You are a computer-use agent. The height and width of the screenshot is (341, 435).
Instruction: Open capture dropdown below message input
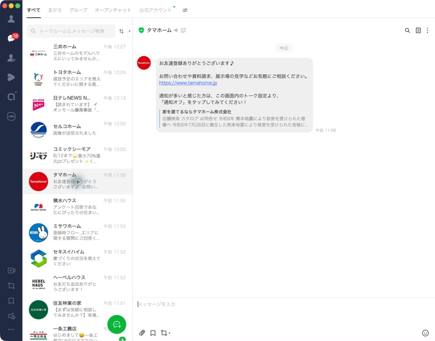166,333
